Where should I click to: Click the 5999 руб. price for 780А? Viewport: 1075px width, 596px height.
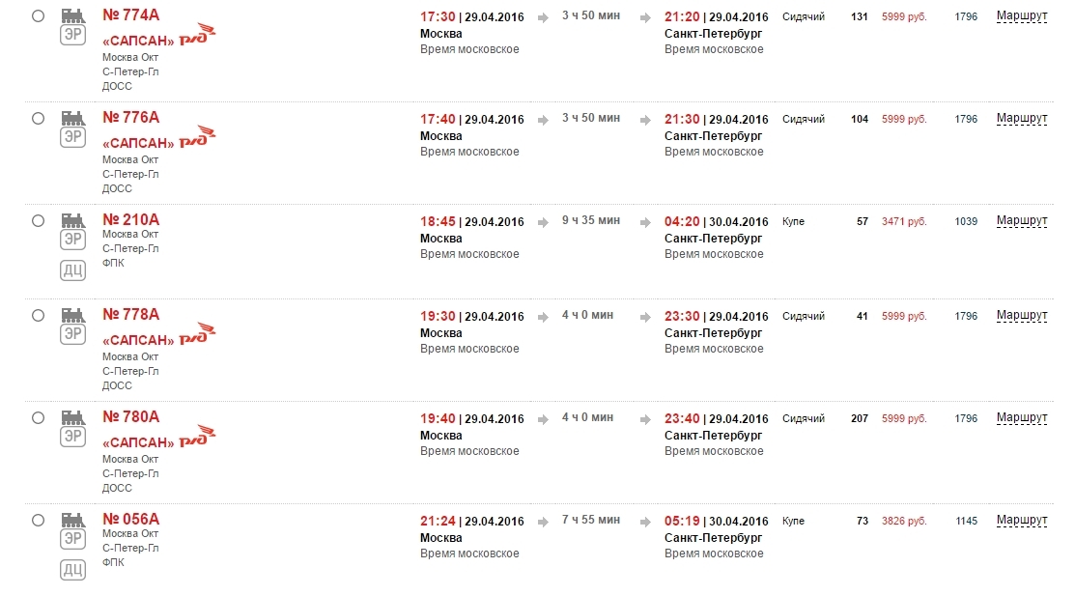coord(903,419)
